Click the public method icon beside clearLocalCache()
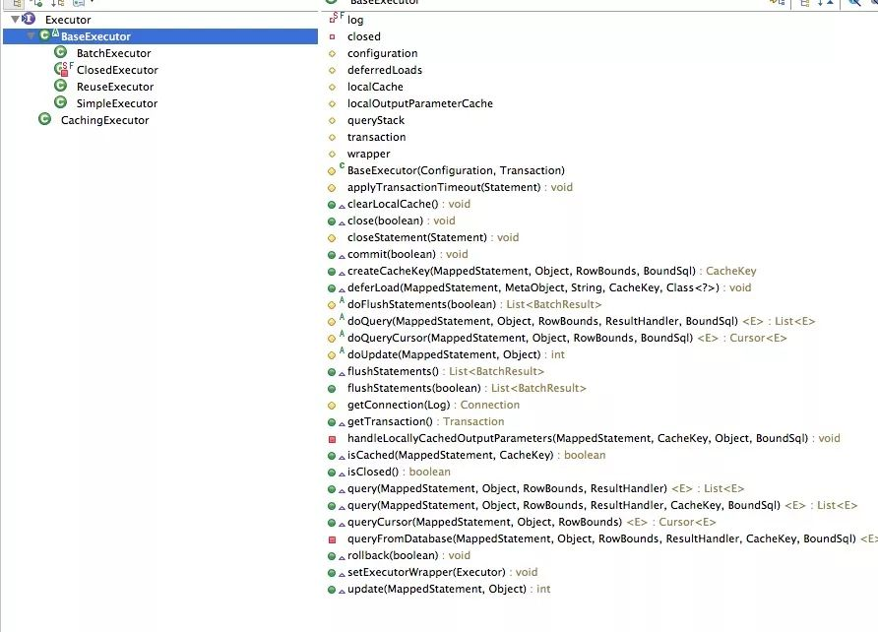This screenshot has width=878, height=632. [x=332, y=205]
